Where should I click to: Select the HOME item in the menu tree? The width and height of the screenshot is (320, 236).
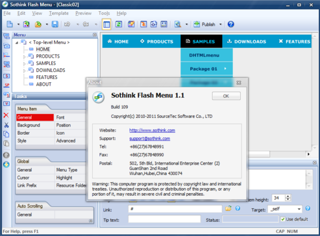click(x=43, y=49)
